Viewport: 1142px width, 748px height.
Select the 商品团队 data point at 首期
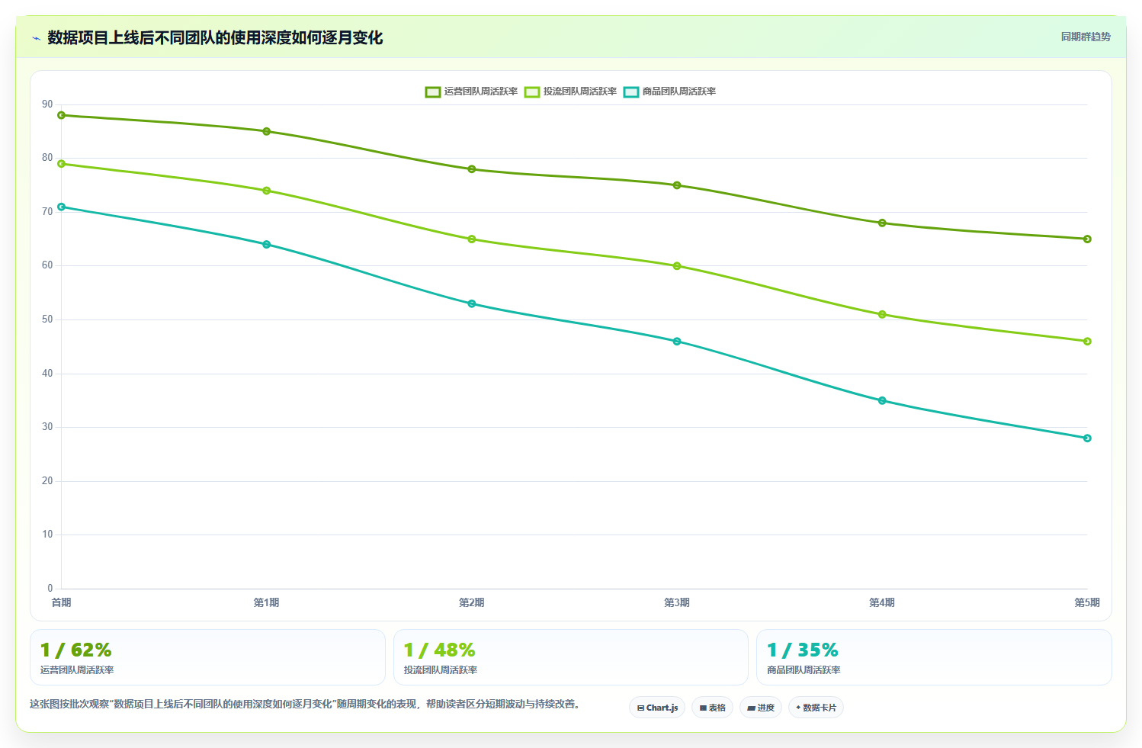point(62,207)
